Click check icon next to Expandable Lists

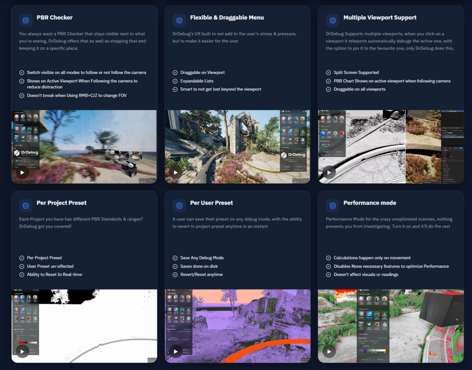click(175, 81)
